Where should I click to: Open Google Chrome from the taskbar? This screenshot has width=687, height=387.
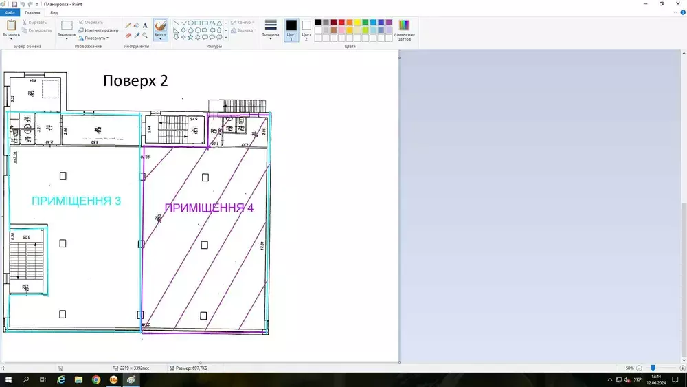(96, 379)
